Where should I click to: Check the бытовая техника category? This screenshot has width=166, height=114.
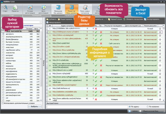(3, 42)
